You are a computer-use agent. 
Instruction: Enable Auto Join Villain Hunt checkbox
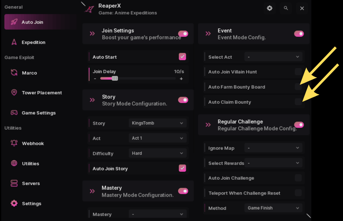point(298,72)
